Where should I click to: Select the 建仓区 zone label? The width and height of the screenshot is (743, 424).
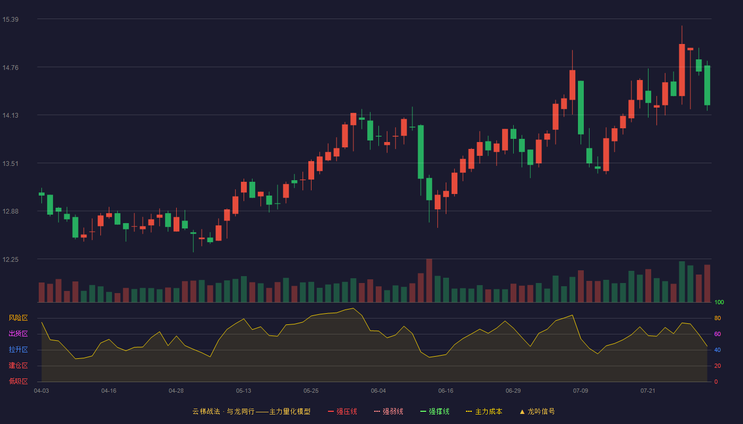(x=18, y=366)
